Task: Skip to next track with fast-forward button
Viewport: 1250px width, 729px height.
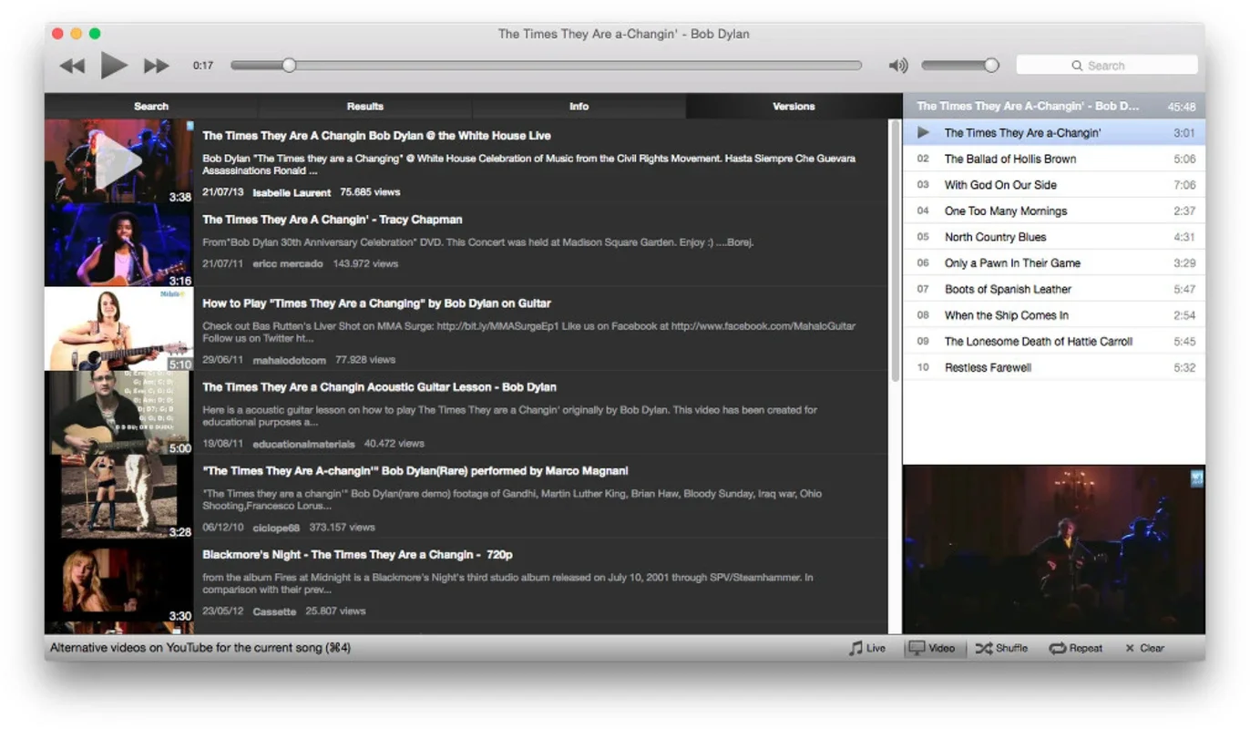Action: [x=157, y=66]
